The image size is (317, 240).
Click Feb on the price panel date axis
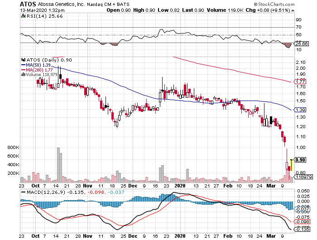coord(228,186)
